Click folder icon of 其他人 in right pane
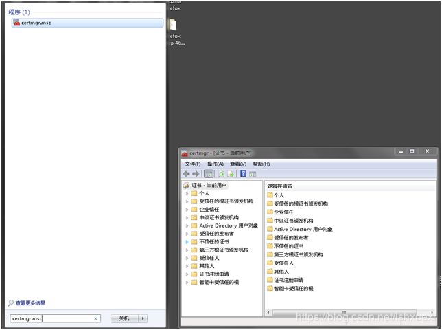The image size is (442, 330). coord(270,272)
